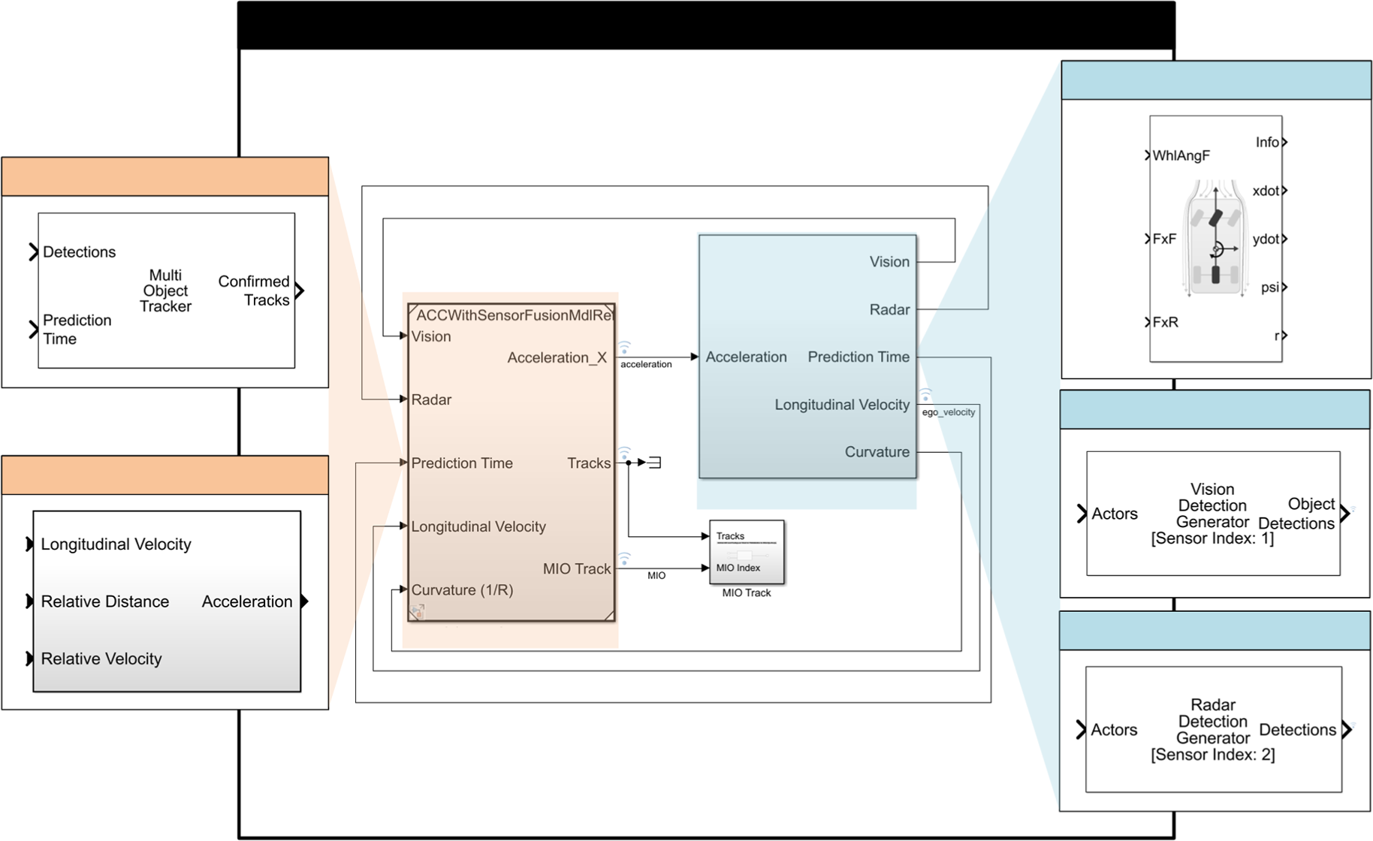This screenshot has height=841, width=1373.
Task: Click the logging badge beside the Tracks output
Action: (x=624, y=453)
